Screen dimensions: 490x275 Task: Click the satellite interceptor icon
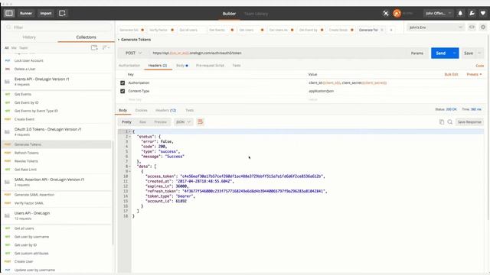point(386,14)
